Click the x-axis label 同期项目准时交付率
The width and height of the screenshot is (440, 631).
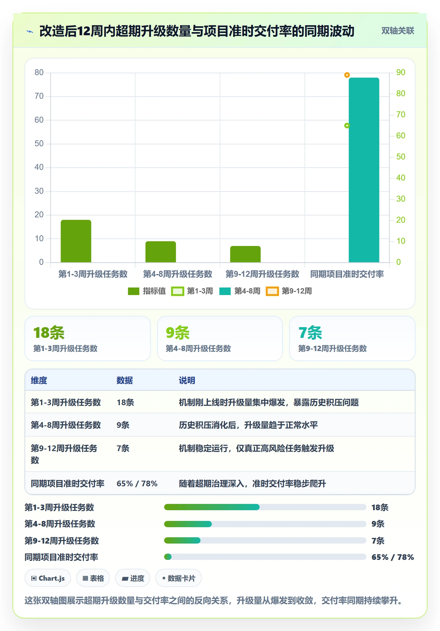pos(347,274)
